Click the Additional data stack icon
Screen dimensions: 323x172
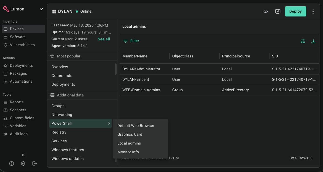(52, 95)
